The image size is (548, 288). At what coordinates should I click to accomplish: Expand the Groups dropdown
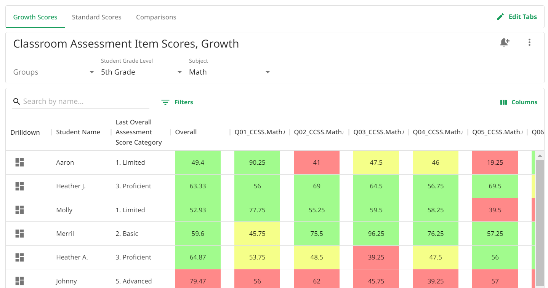54,72
